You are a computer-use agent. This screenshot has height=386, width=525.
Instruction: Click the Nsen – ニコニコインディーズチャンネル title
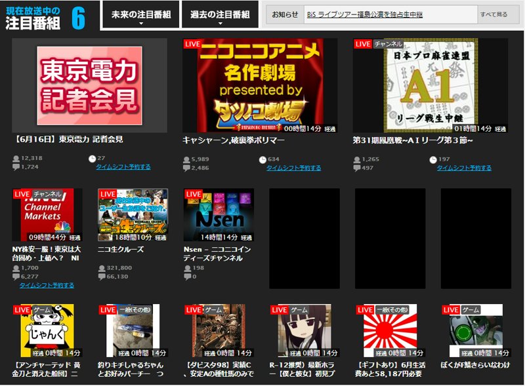(217, 254)
